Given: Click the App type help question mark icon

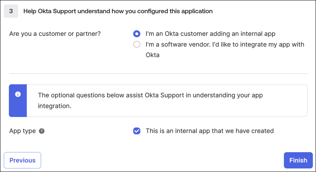Looking at the screenshot, I should tap(42, 131).
